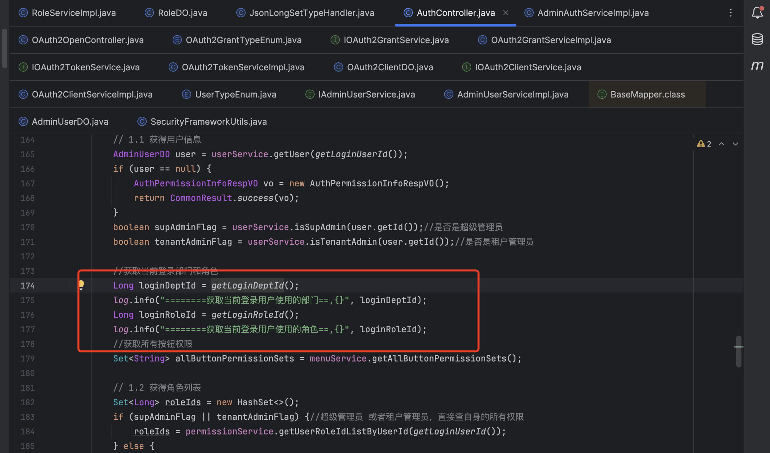The image size is (770, 453).
Task: Switch to the UserTypeEnum.java tab
Action: point(235,95)
